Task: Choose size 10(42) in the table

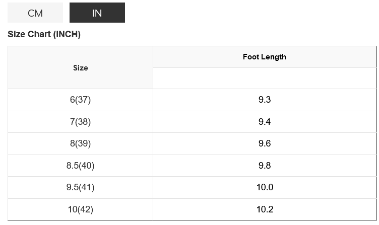Action: click(x=80, y=209)
